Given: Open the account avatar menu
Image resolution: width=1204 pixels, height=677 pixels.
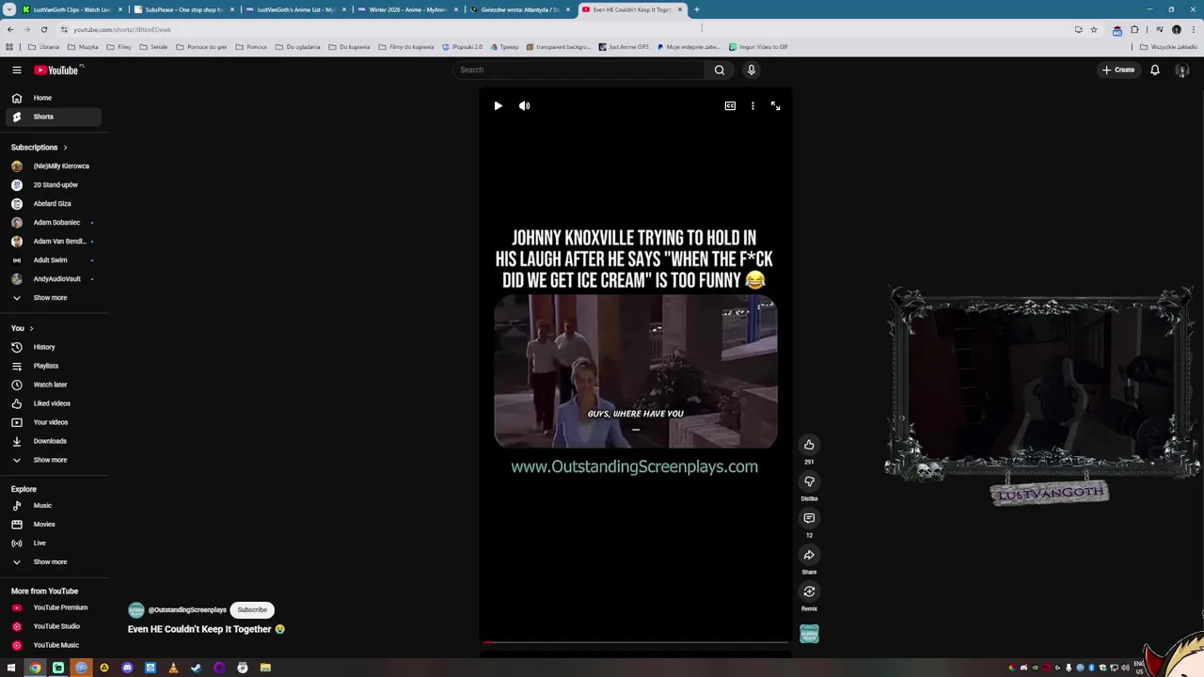Looking at the screenshot, I should (x=1182, y=70).
